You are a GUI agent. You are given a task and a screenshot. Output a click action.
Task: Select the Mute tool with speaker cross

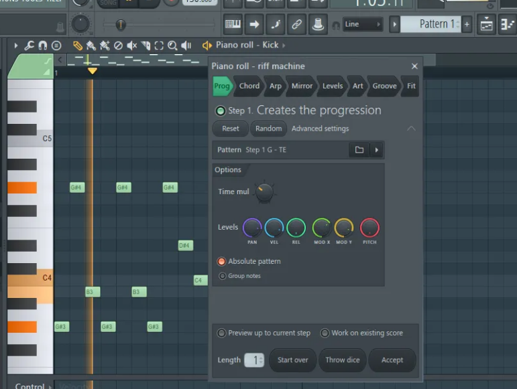tap(132, 46)
